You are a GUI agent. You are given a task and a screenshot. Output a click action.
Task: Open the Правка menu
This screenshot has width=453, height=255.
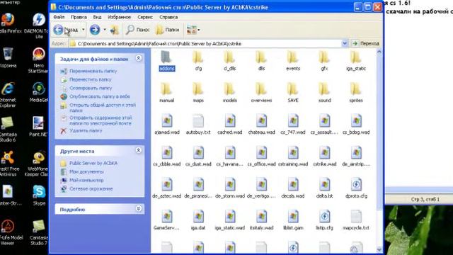(79, 17)
